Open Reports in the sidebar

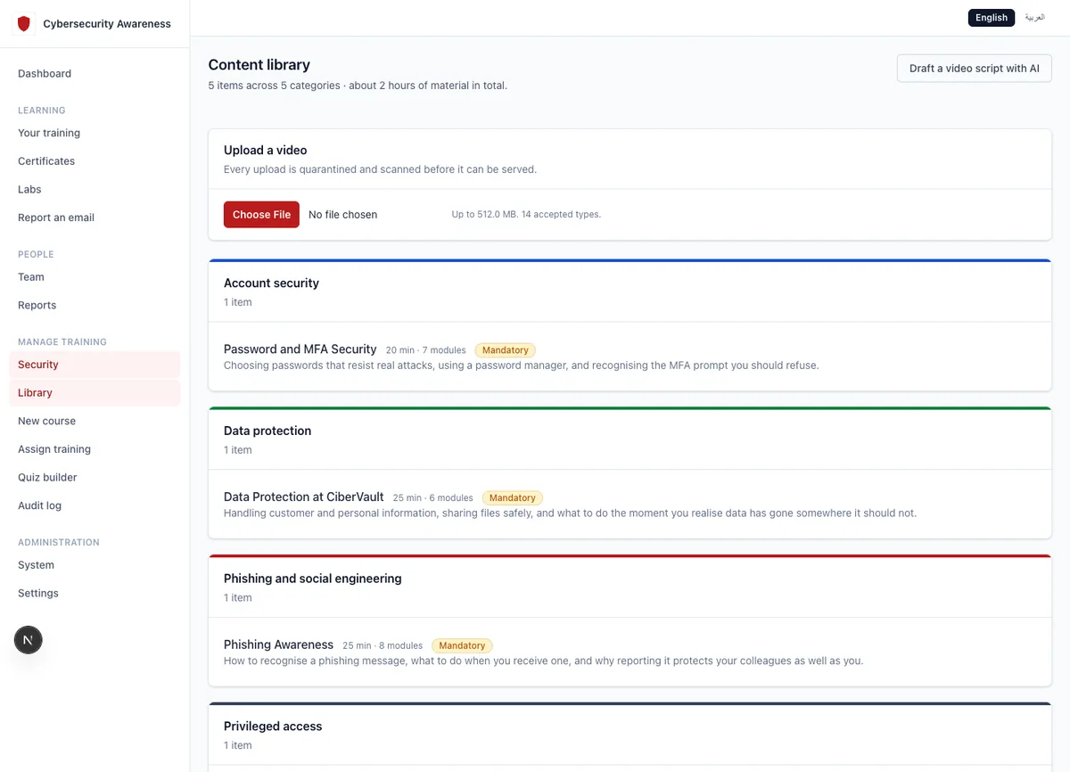[x=37, y=305]
